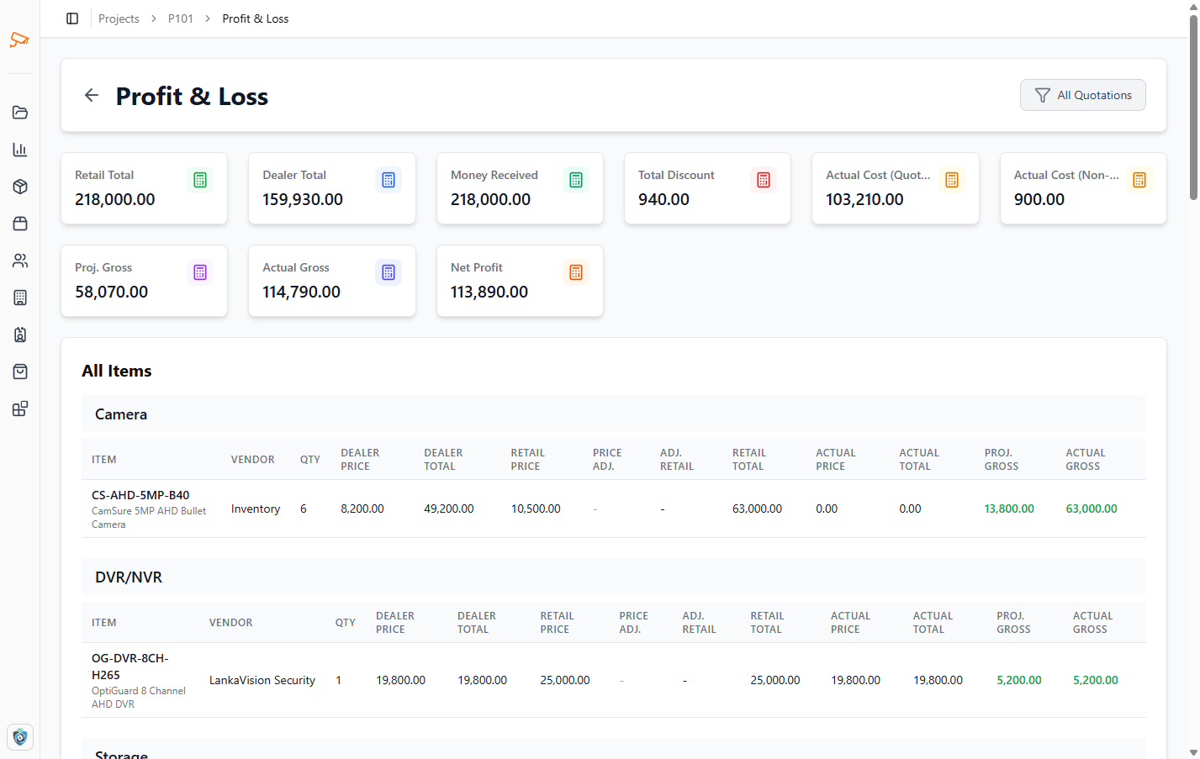Click the Dealer Total calculator icon
1200x759 pixels.
coord(389,180)
